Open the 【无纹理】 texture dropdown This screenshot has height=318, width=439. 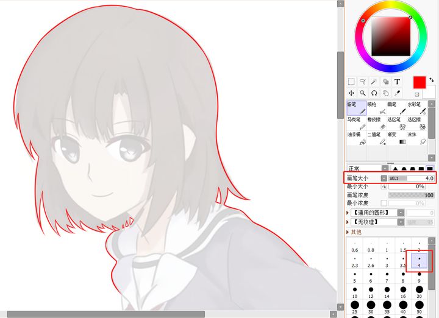coord(377,222)
